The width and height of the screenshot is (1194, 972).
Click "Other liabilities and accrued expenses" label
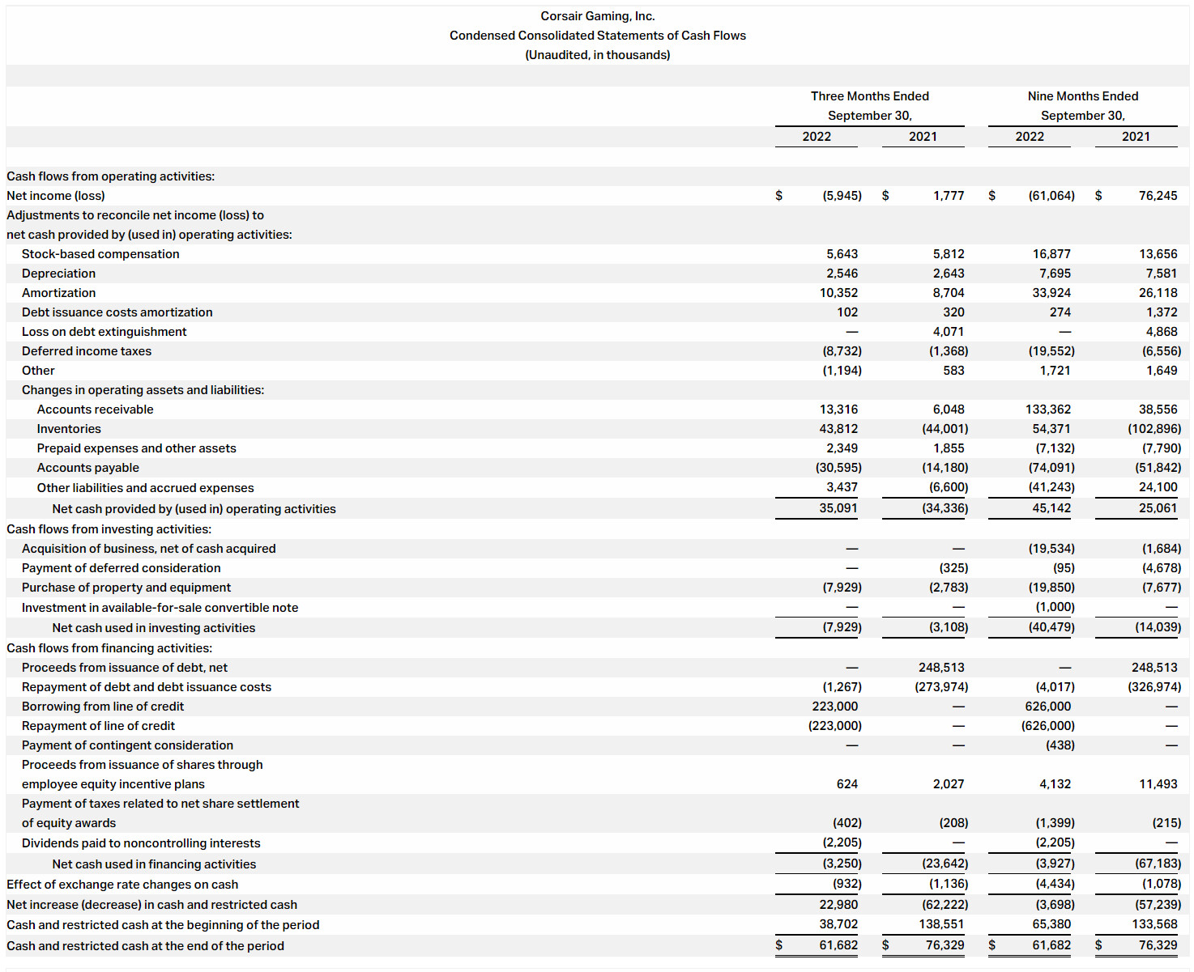145,488
